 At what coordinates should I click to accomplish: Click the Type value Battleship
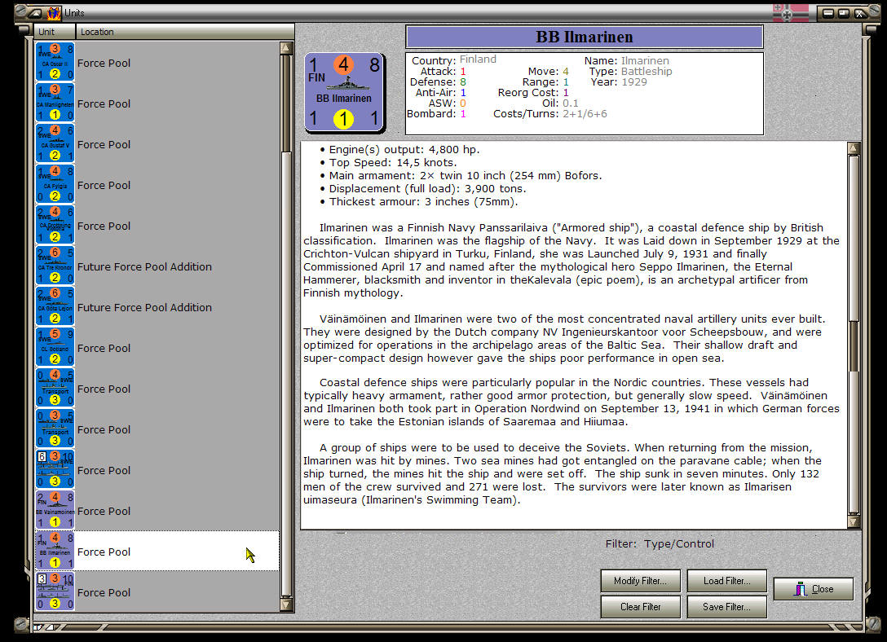646,71
